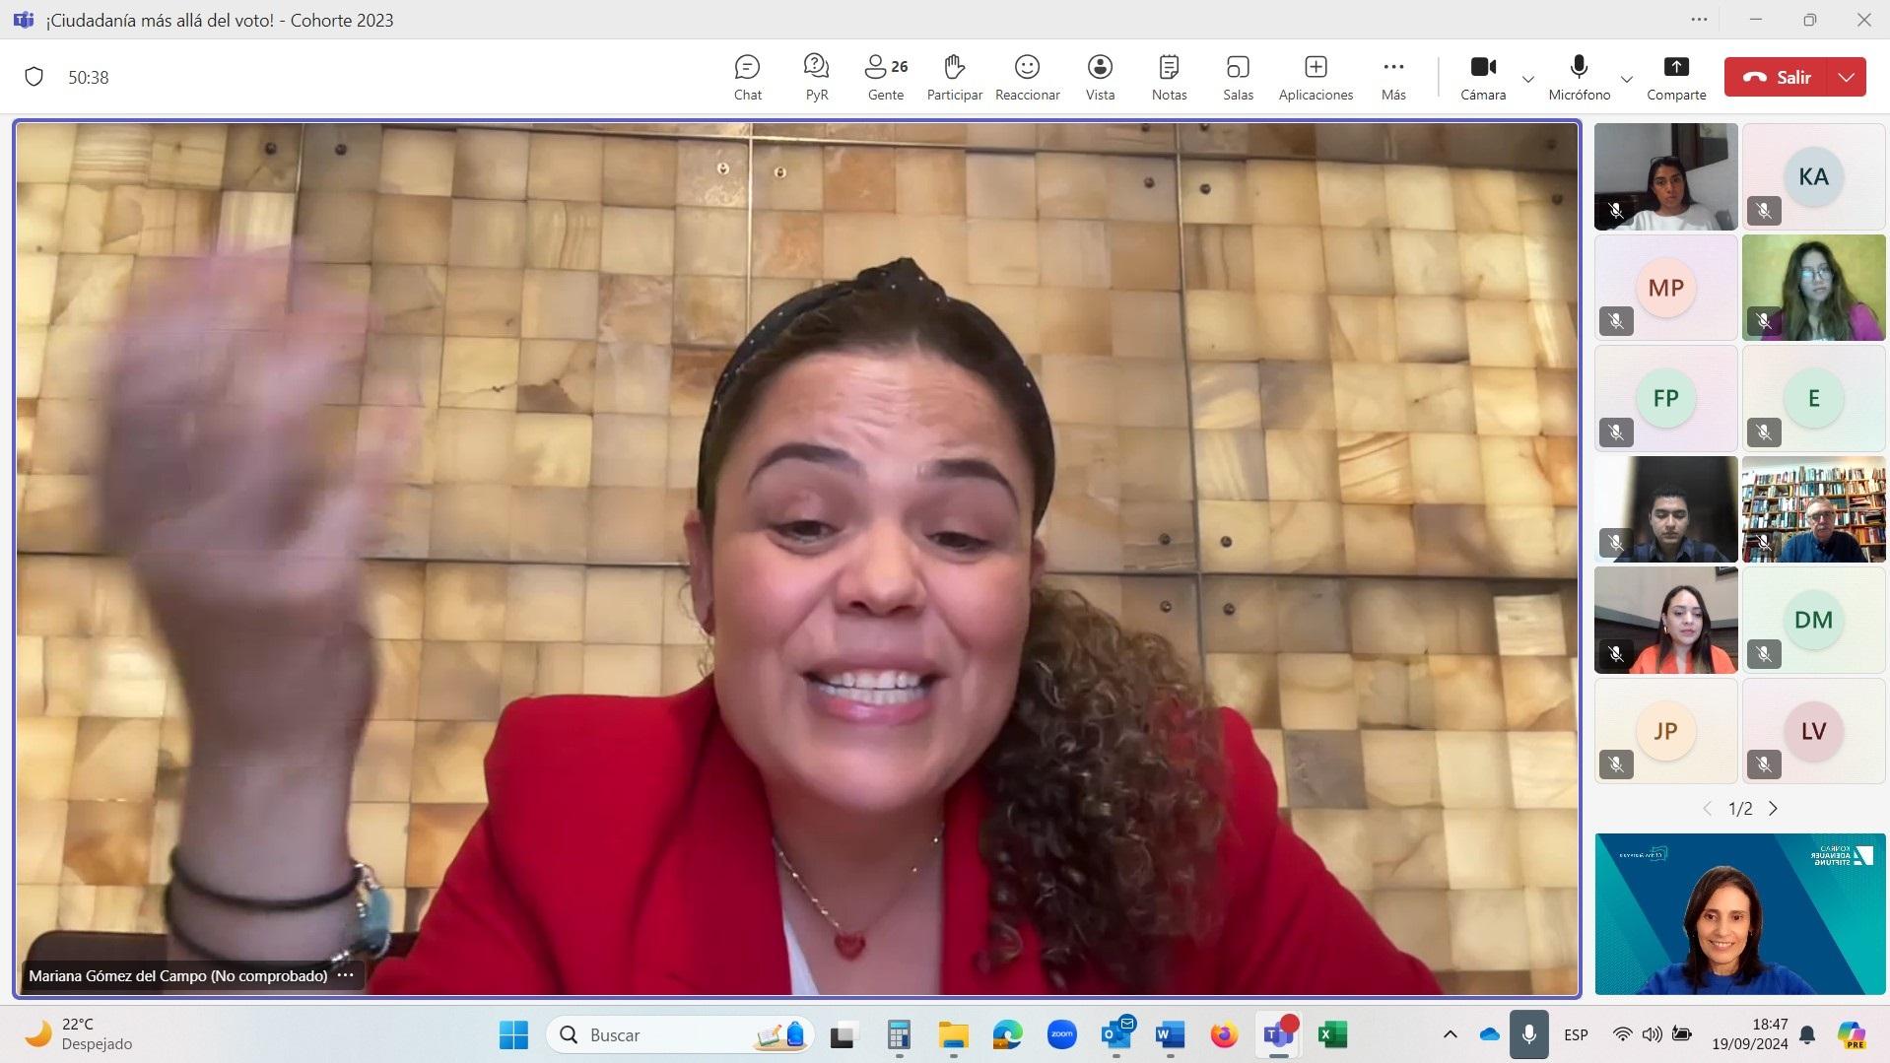Open the Notas meeting notes
The height and width of the screenshot is (1063, 1890).
[1169, 77]
